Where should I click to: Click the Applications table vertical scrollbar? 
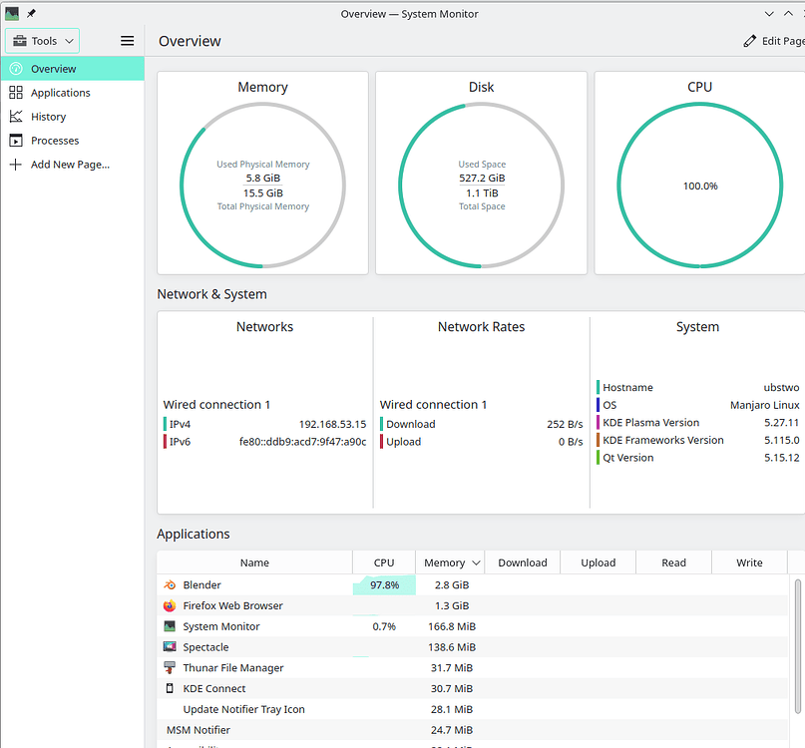pyautogui.click(x=797, y=646)
